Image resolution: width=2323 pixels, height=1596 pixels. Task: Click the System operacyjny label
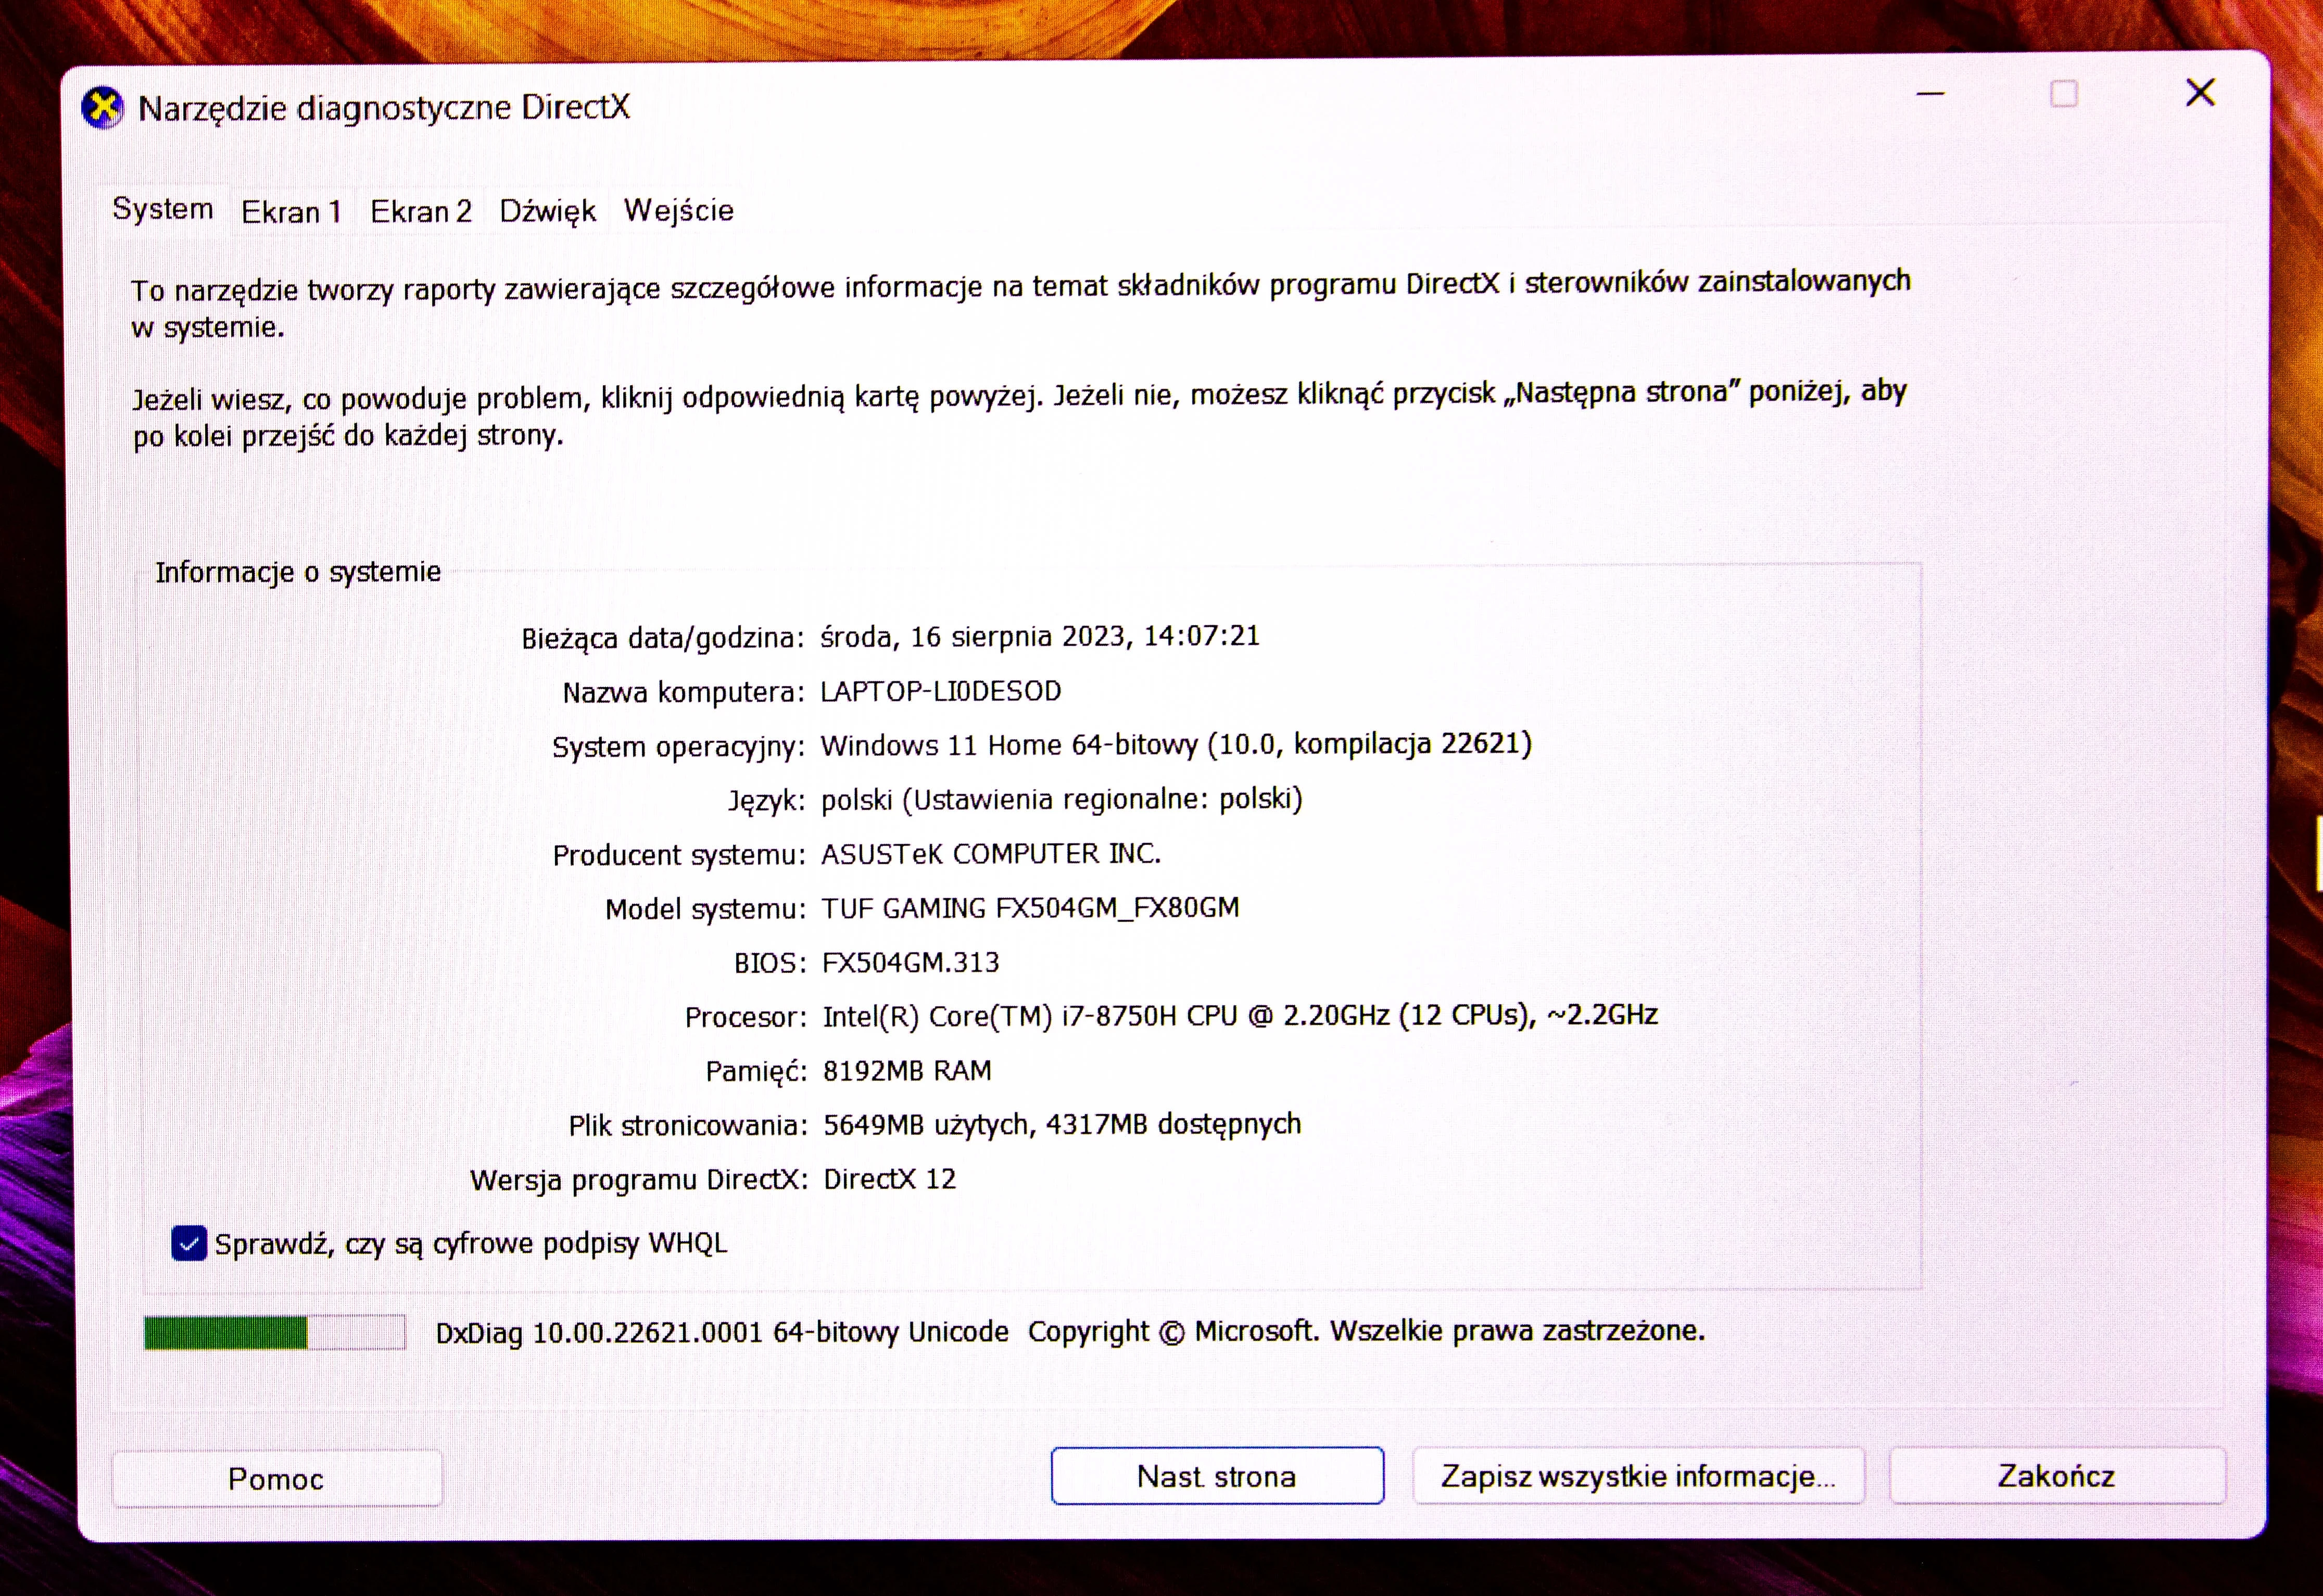coord(679,747)
